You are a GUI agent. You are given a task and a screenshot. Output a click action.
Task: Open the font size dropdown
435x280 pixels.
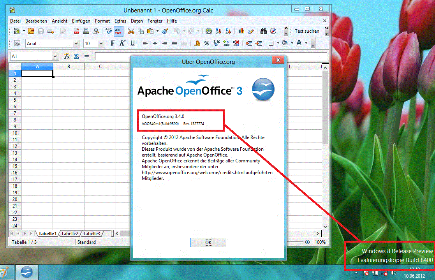tap(101, 43)
